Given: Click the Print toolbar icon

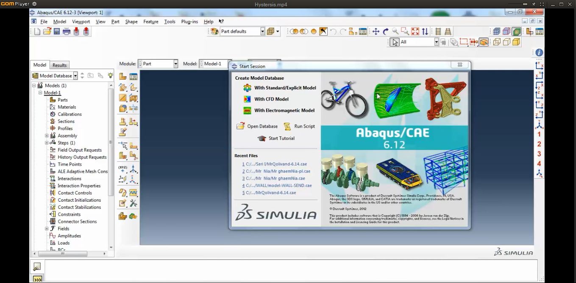Looking at the screenshot, I should point(66,31).
